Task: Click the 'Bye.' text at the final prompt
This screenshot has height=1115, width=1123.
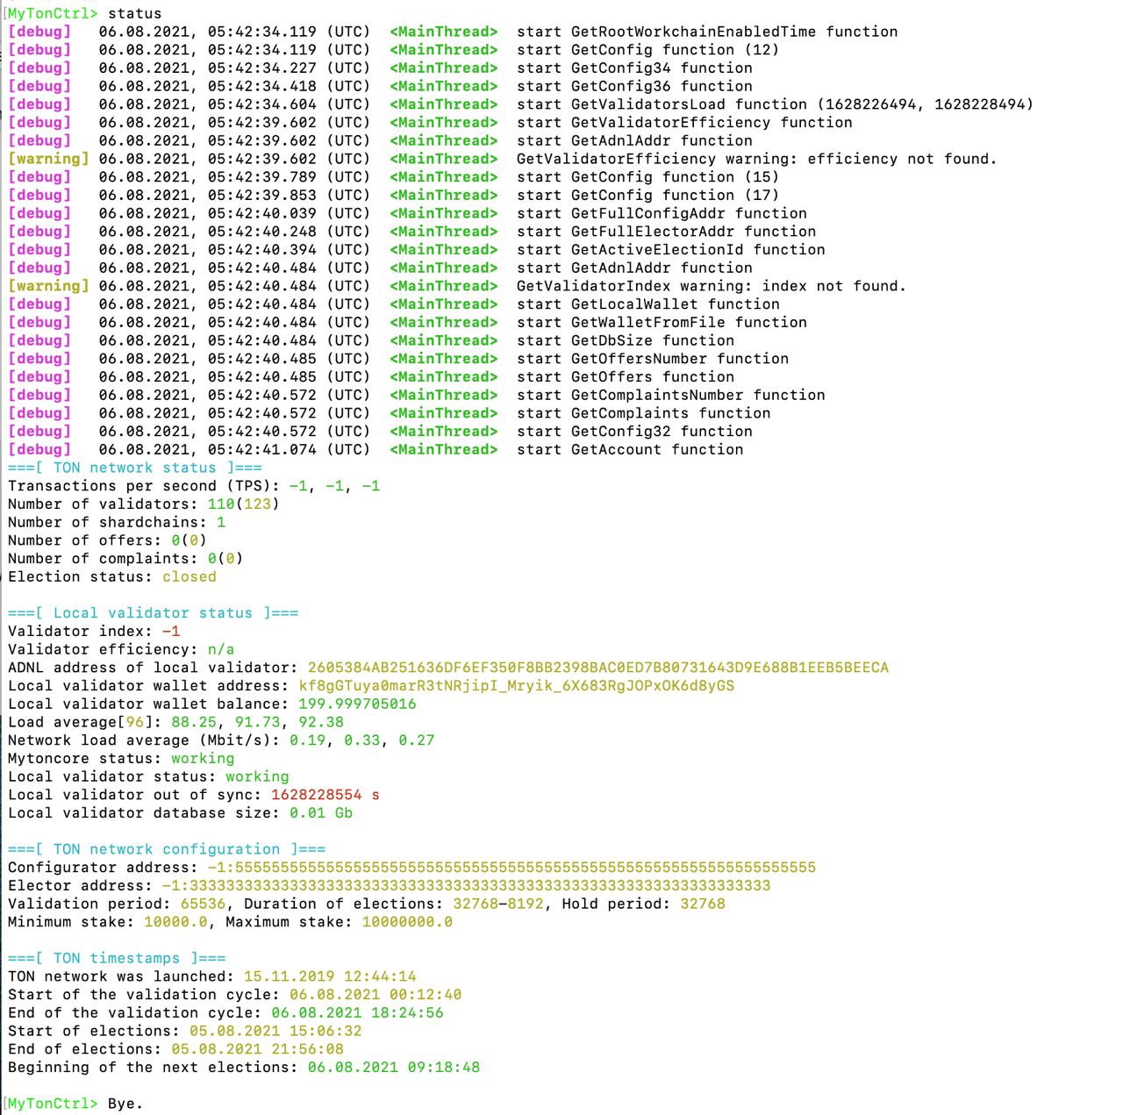Action: 125,1104
